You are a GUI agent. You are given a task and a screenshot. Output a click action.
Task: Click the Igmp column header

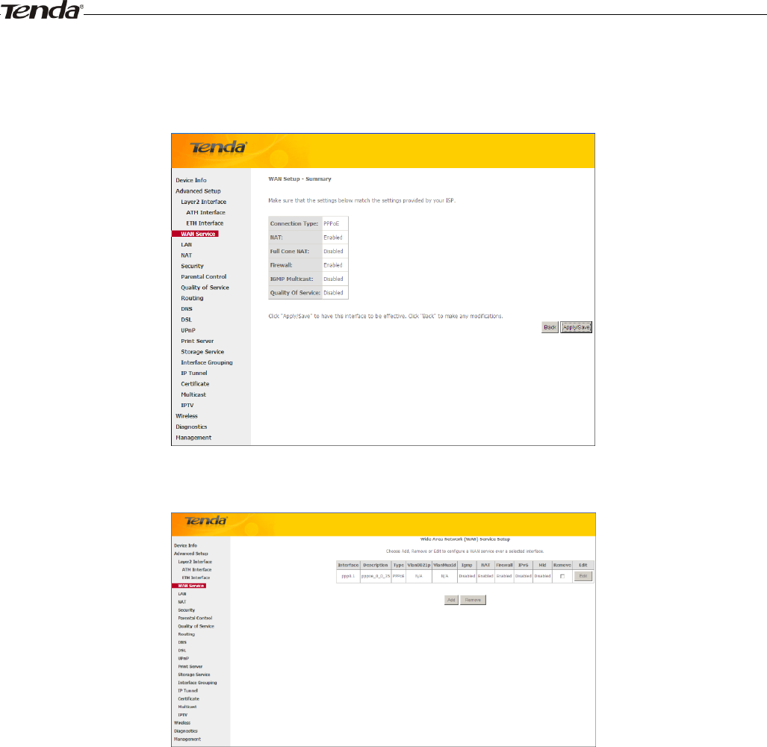468,565
